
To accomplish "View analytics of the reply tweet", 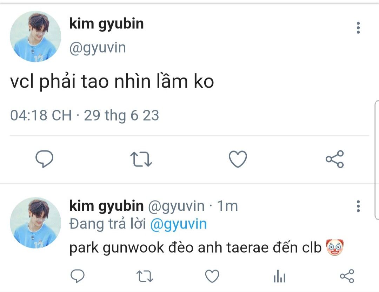I will (279, 277).
